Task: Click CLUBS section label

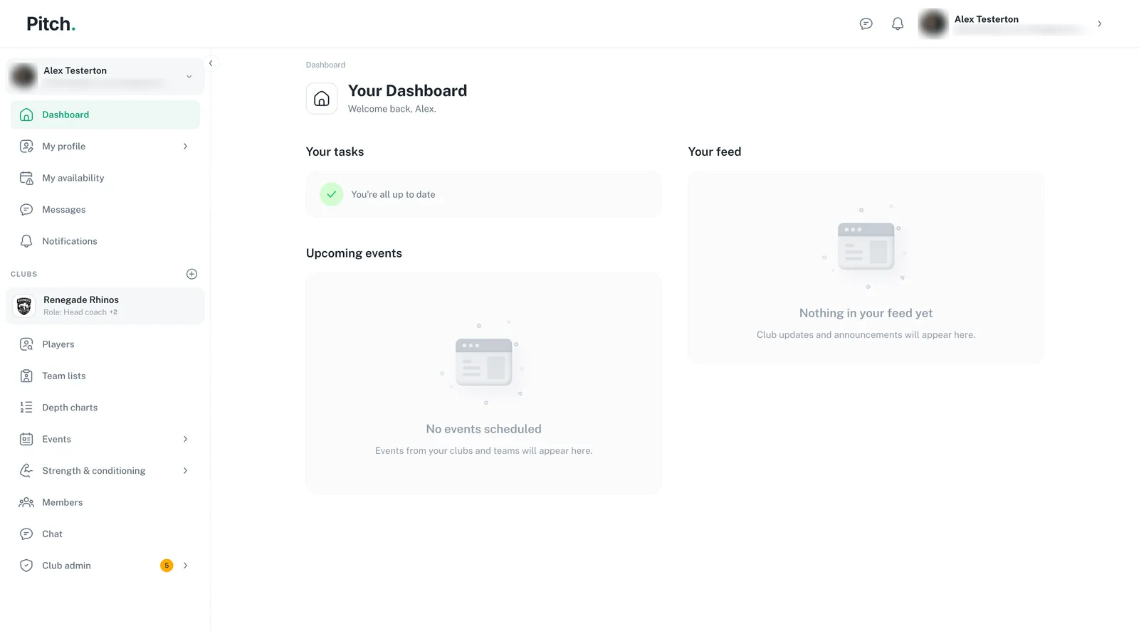Action: [x=24, y=274]
